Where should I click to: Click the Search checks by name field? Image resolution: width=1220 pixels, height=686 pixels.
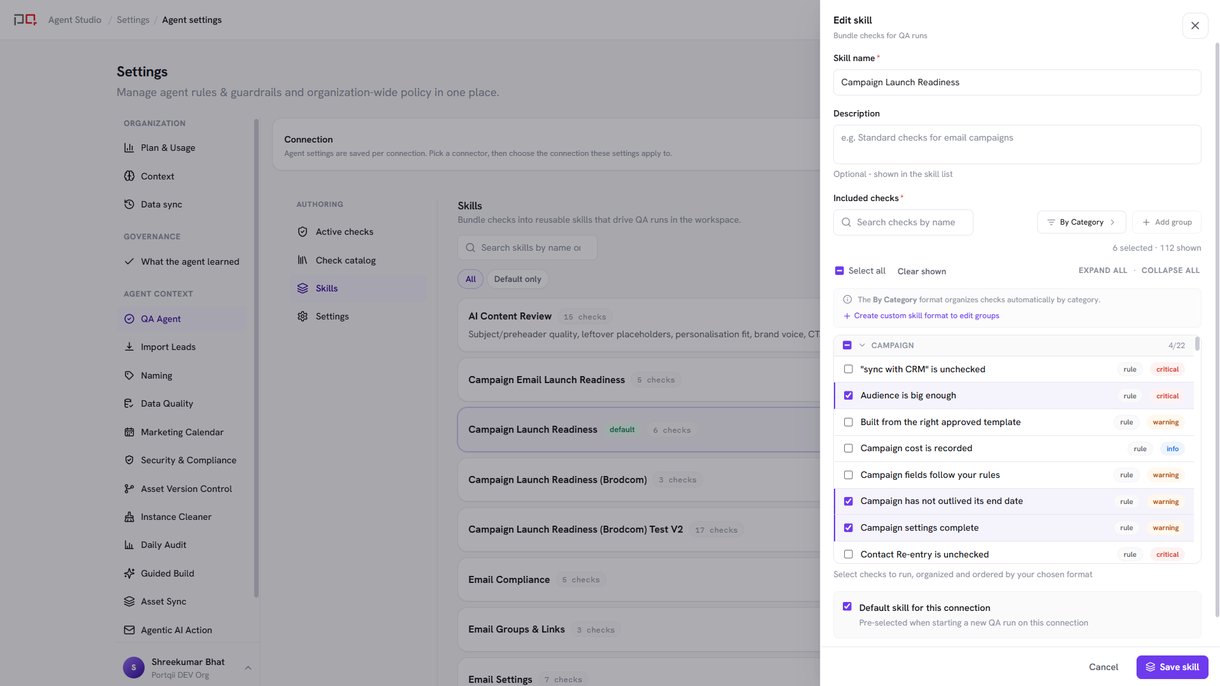point(903,222)
